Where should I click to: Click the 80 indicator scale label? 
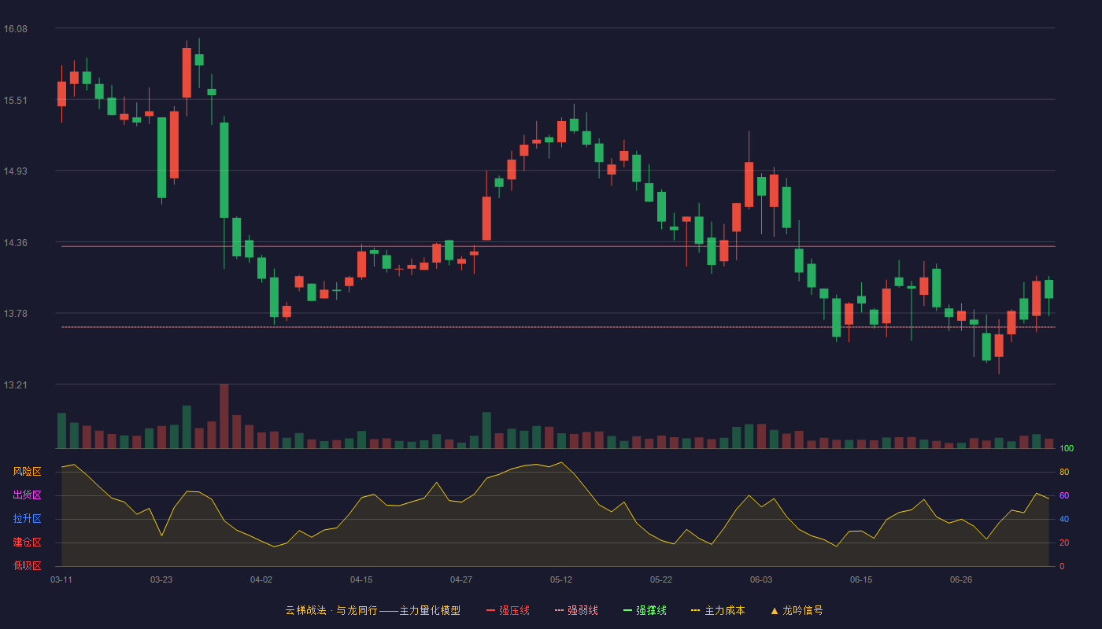tap(1063, 472)
